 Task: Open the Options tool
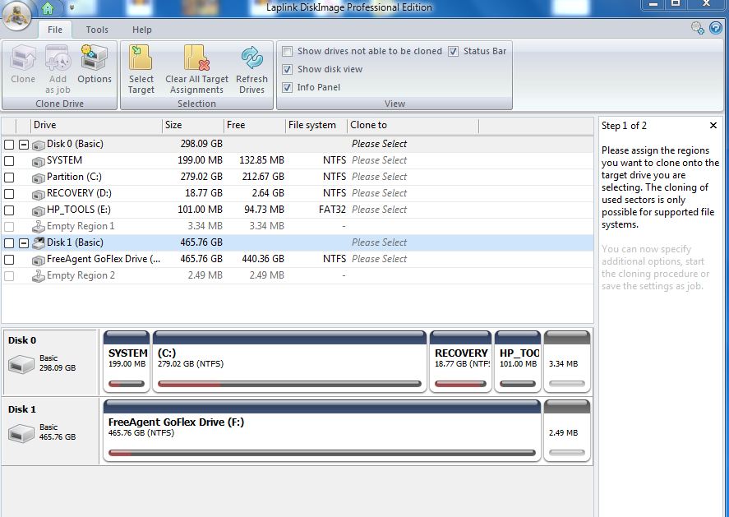coord(95,65)
